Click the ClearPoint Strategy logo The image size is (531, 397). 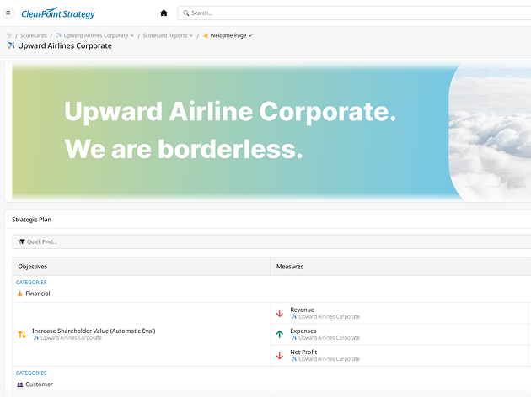[58, 13]
